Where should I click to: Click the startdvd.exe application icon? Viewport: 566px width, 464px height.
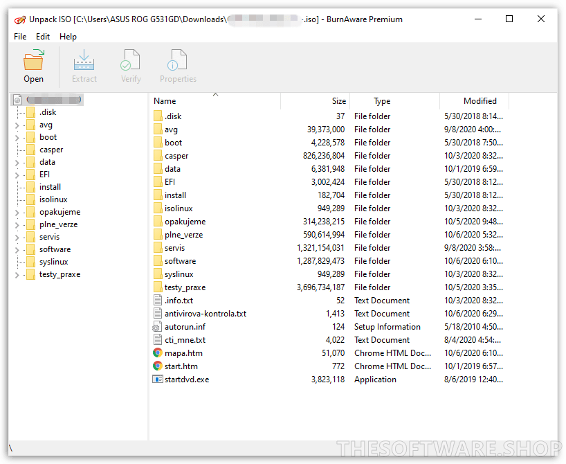(x=157, y=379)
